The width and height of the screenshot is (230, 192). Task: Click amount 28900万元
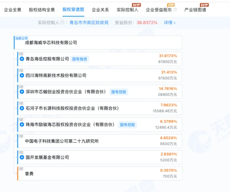pyautogui.click(x=167, y=95)
